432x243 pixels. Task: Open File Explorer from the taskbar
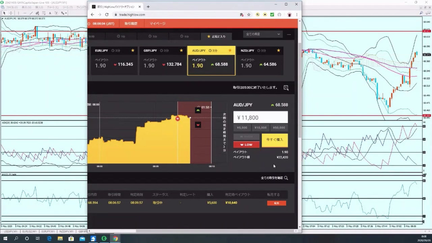[60, 238]
